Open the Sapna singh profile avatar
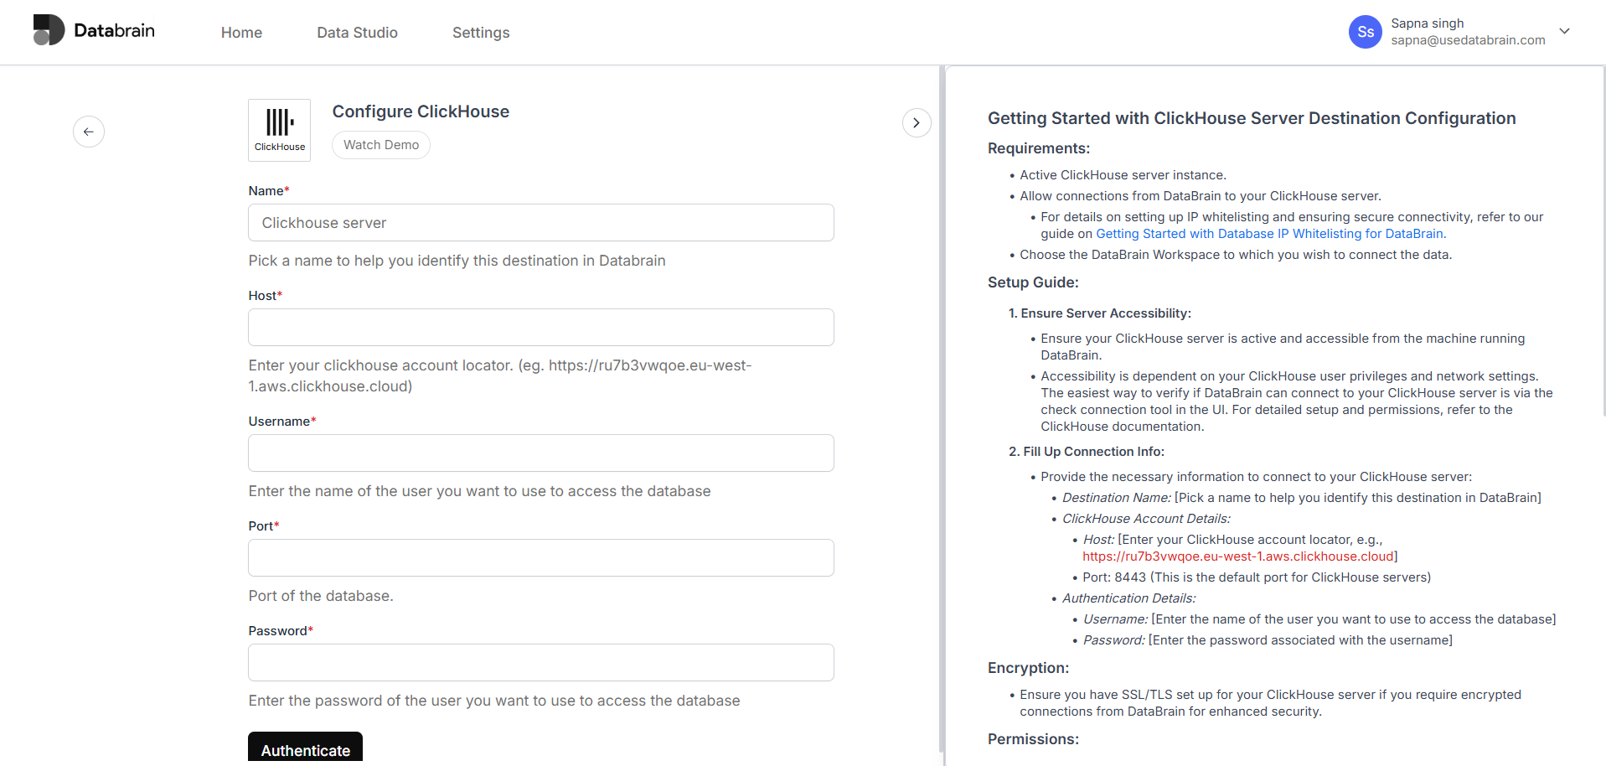The image size is (1606, 766). [x=1364, y=31]
